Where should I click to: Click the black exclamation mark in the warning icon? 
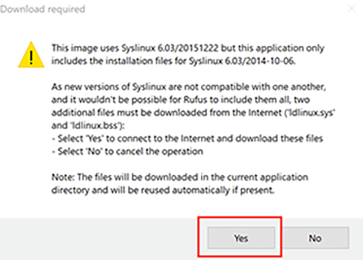(x=31, y=57)
